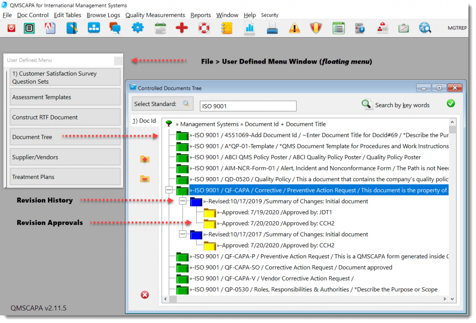Open the Browse Logs menu
The height and width of the screenshot is (323, 476).
pos(103,15)
